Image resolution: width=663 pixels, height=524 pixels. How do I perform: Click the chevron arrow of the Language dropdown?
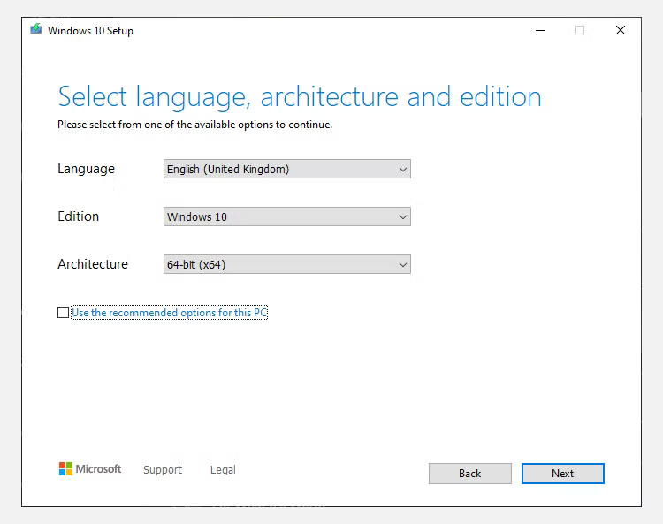click(403, 169)
